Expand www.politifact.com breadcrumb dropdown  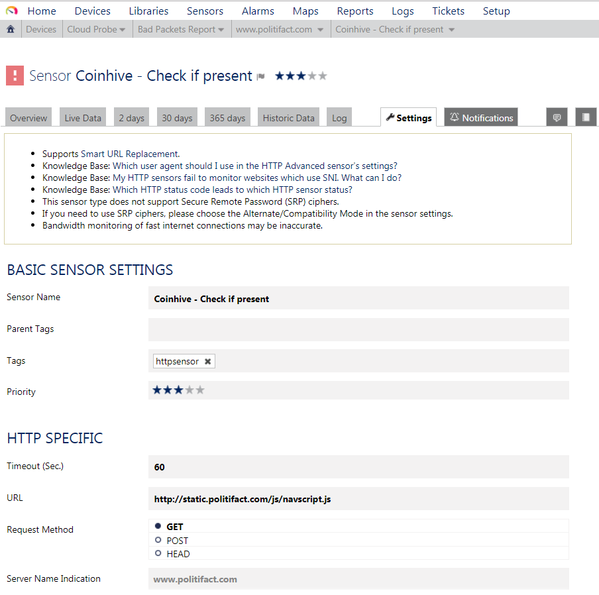click(x=320, y=30)
